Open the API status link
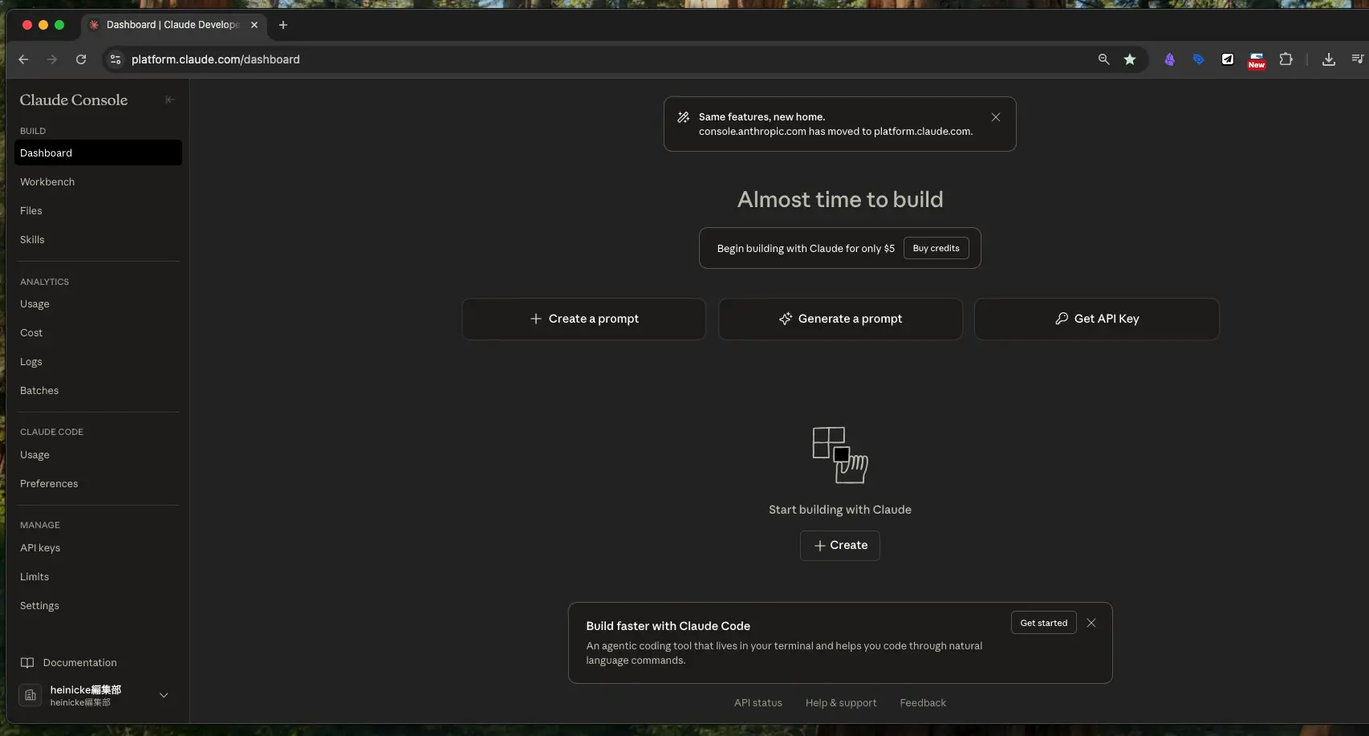Viewport: 1369px width, 736px height. pyautogui.click(x=758, y=703)
